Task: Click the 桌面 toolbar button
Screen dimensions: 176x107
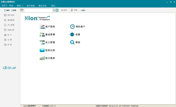Action: (x=14, y=10)
